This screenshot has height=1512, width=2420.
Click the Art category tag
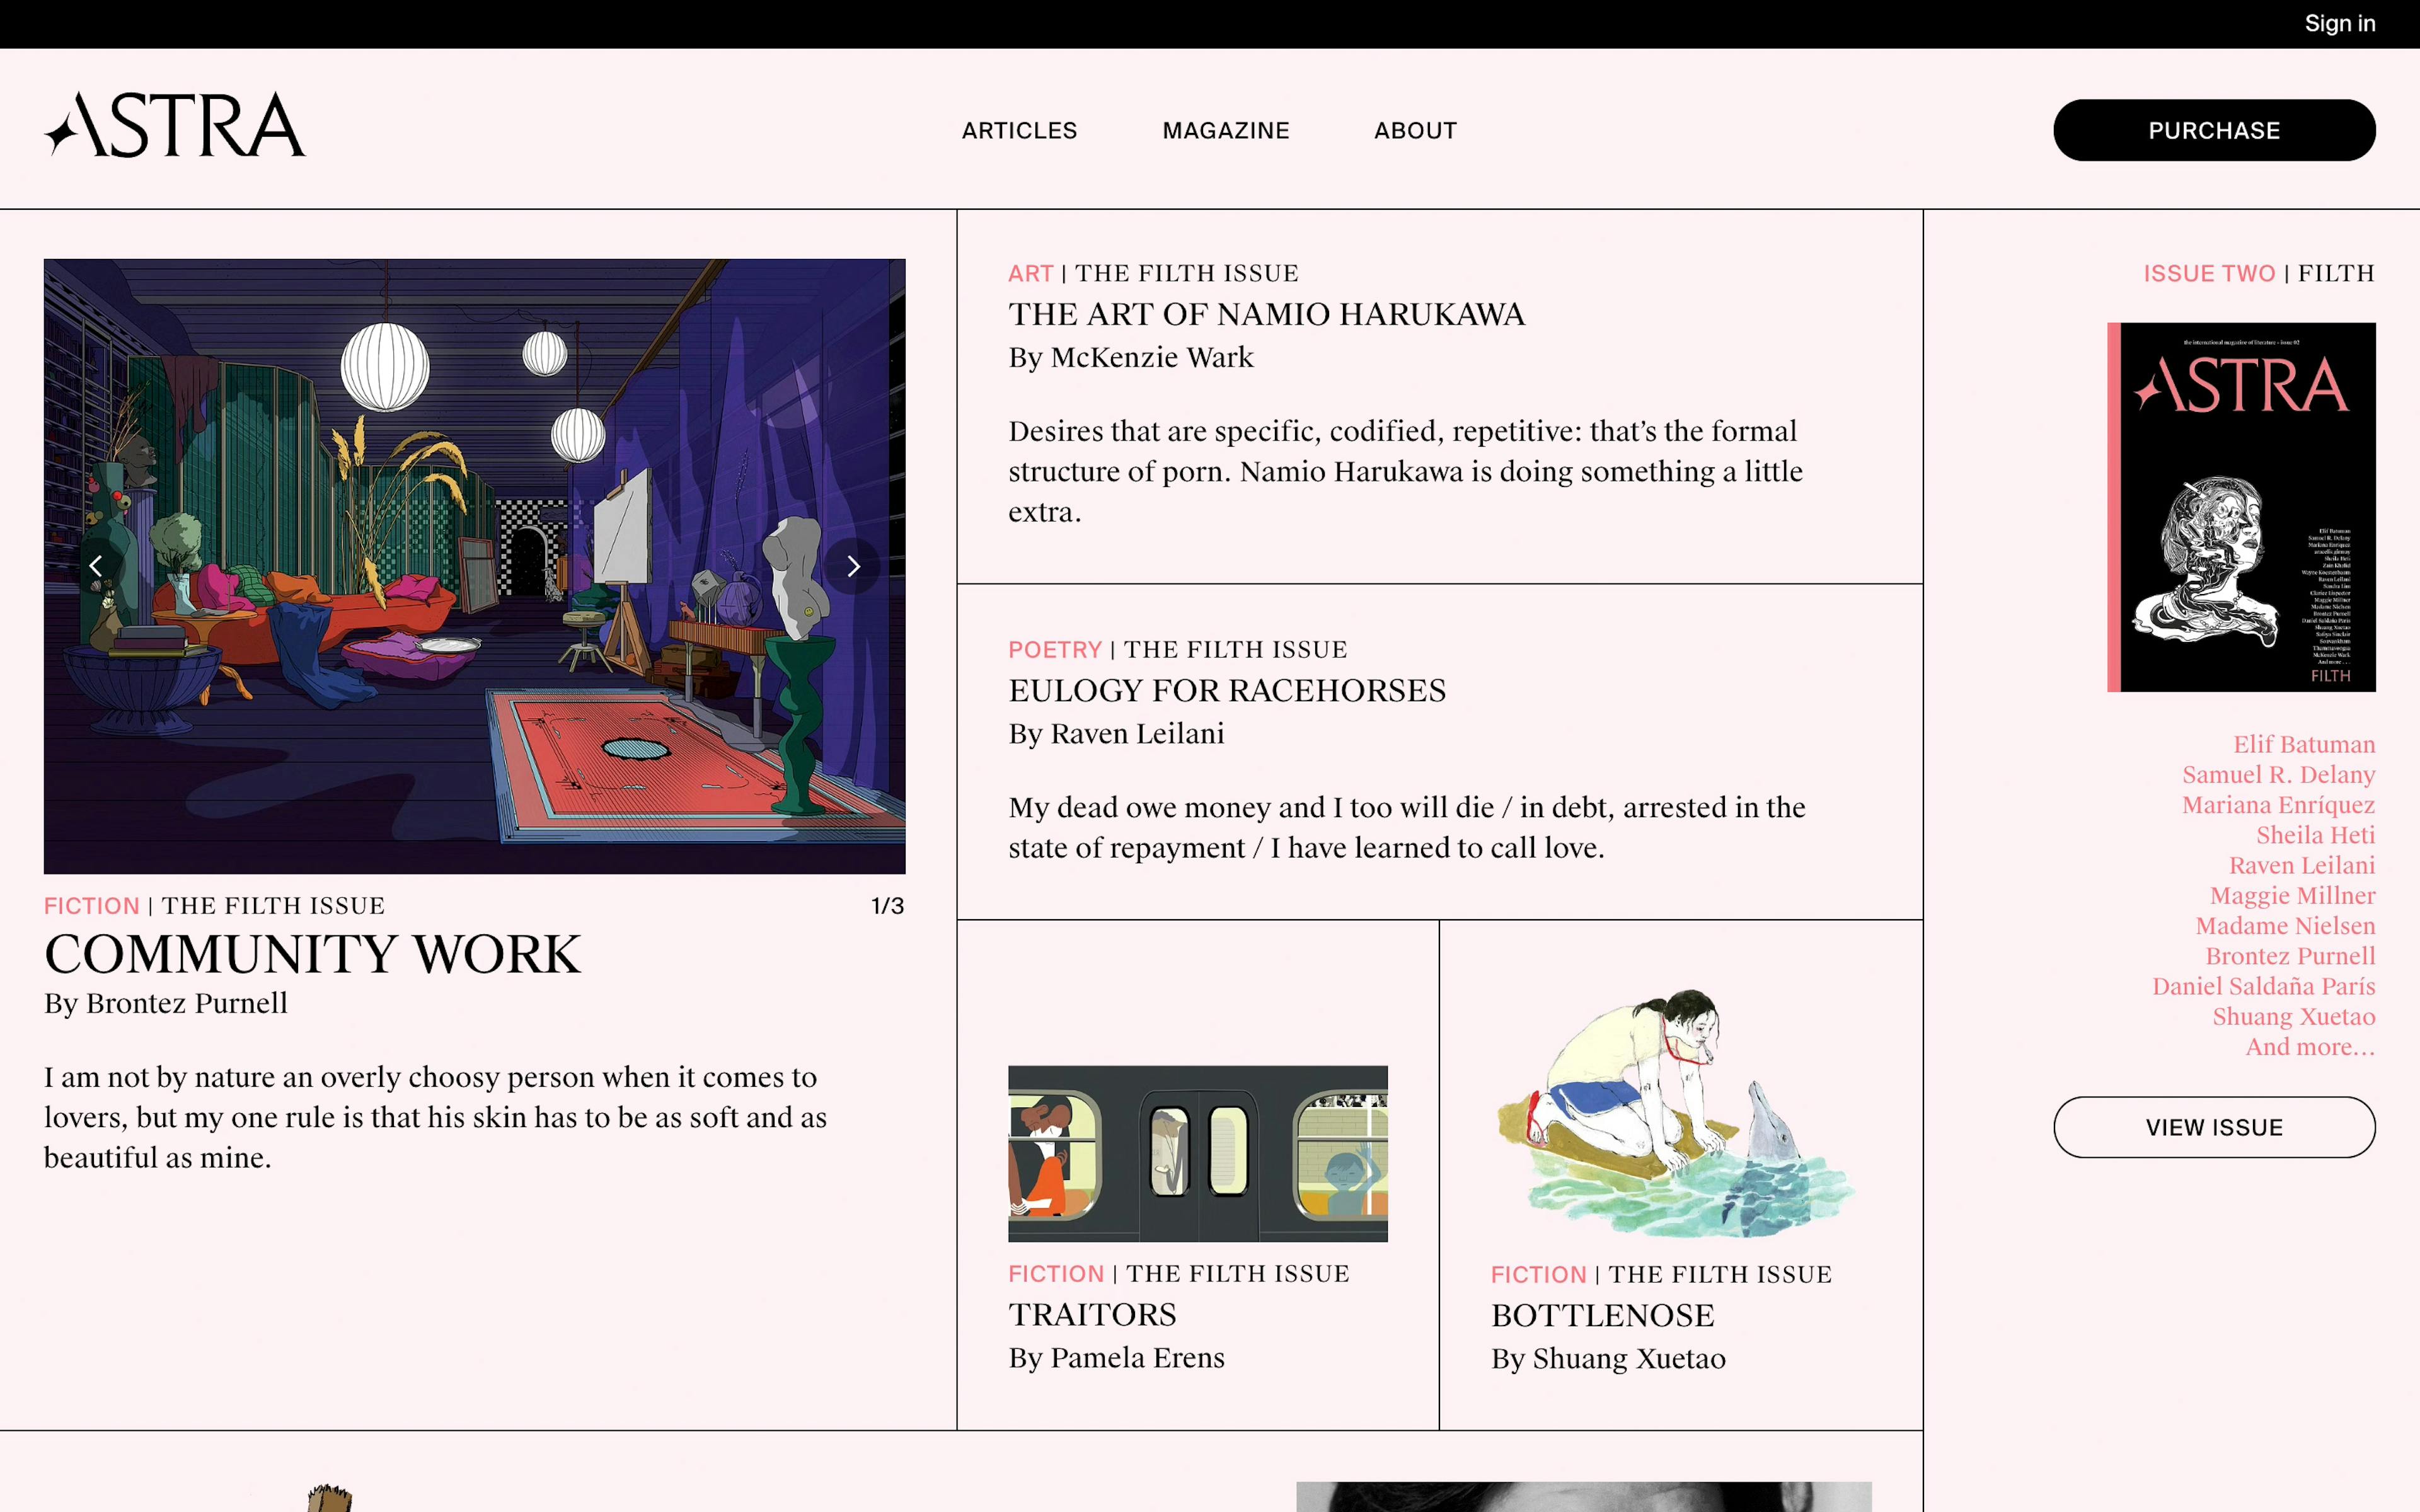(x=1030, y=274)
